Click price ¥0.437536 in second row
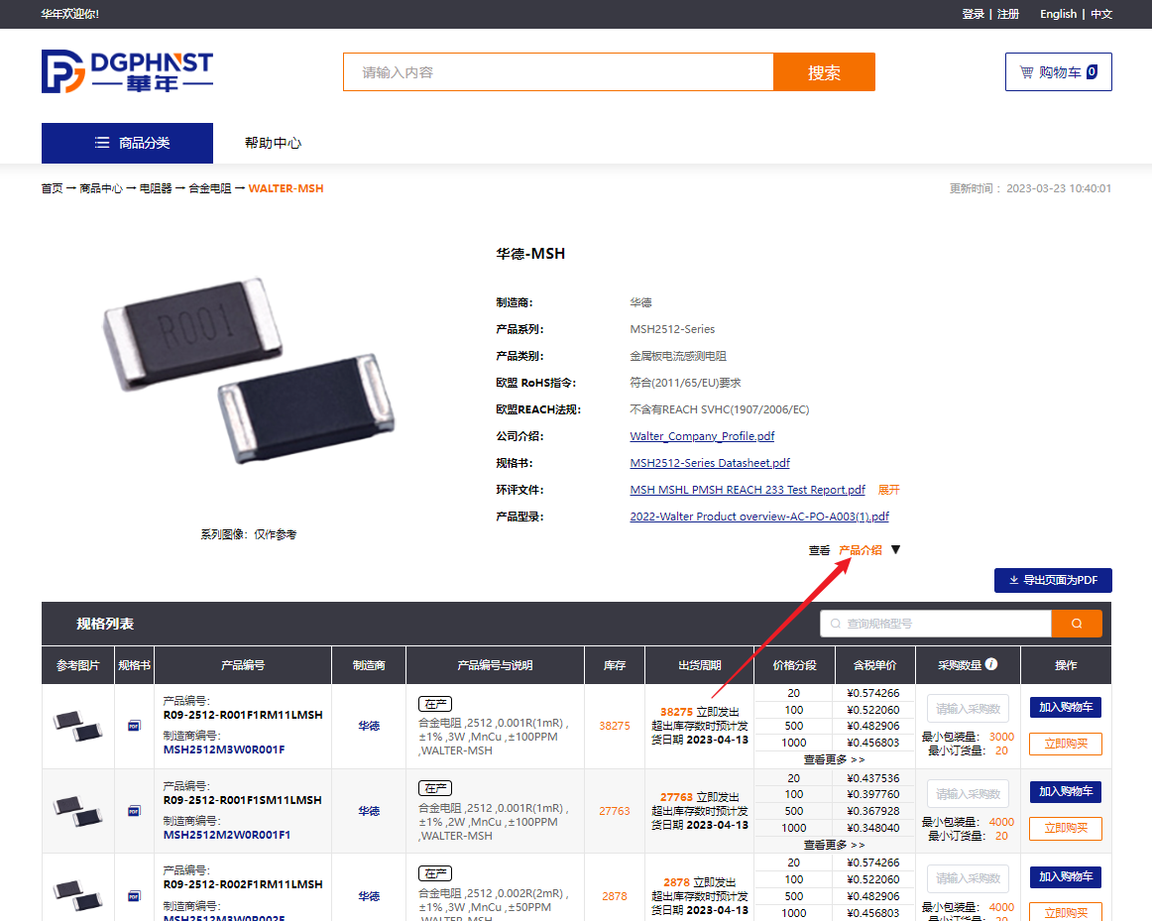The image size is (1152, 921). 872,778
